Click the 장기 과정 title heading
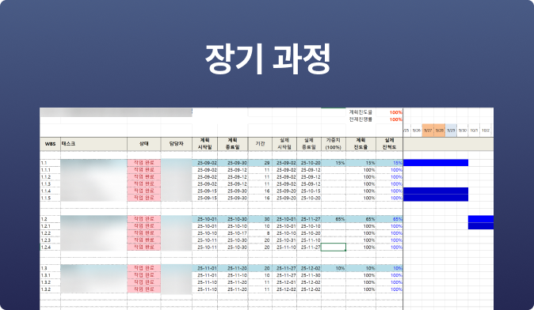The width and height of the screenshot is (534, 310). point(267,59)
